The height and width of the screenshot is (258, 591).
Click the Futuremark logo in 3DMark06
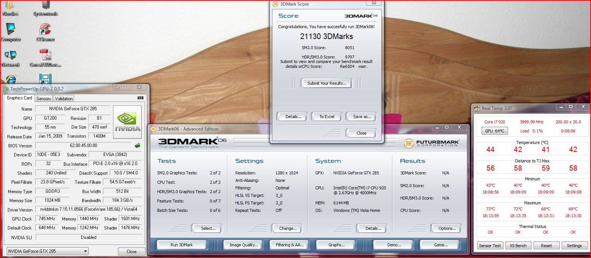click(x=431, y=143)
